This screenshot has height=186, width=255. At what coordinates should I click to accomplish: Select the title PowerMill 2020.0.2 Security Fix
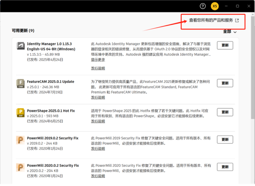click(53, 166)
